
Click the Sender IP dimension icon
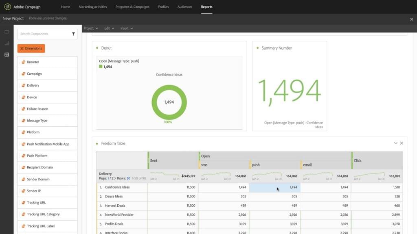(23, 191)
